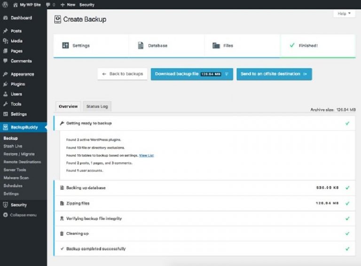The height and width of the screenshot is (266, 361).
Task: Send to an offsite destination
Action: click(274, 74)
